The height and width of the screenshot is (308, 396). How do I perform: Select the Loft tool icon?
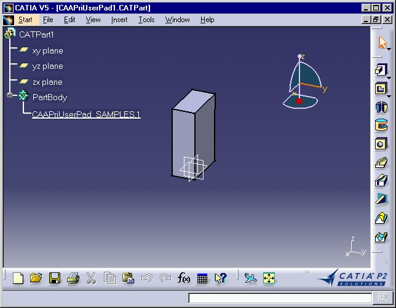[x=381, y=218]
